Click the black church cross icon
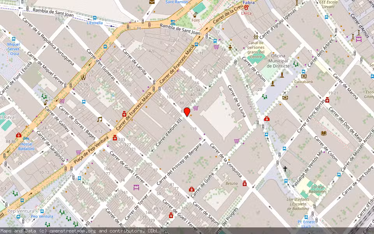374x234 pixels. [285, 169]
